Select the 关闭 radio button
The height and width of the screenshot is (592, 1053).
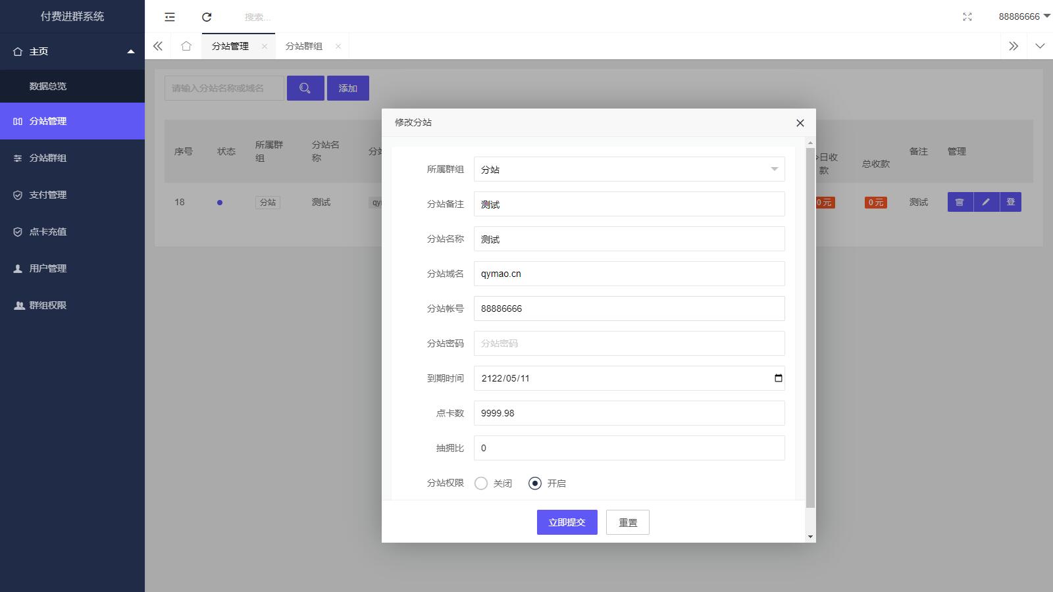(x=481, y=483)
